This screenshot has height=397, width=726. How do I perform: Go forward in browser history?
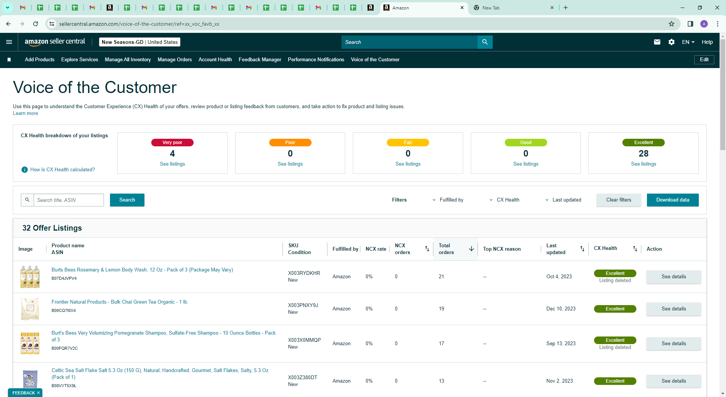click(x=22, y=24)
